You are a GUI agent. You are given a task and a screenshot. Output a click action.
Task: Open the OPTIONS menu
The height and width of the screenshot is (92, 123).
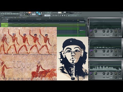tap(14, 14)
